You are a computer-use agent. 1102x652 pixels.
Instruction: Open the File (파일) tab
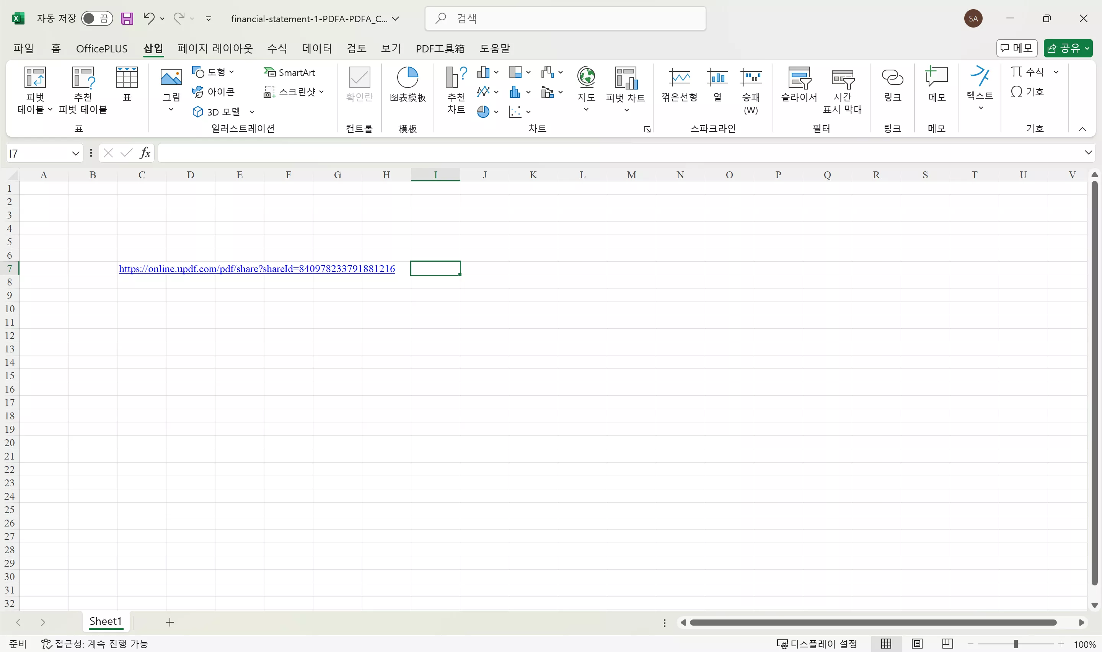(x=23, y=48)
